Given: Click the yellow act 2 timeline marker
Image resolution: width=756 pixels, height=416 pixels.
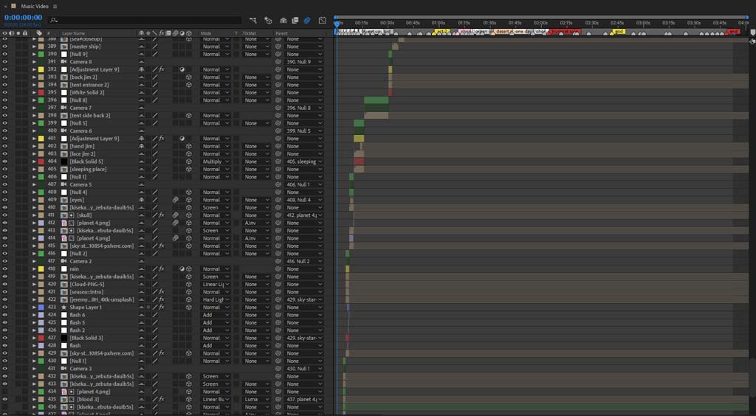Looking at the screenshot, I should 441,31.
